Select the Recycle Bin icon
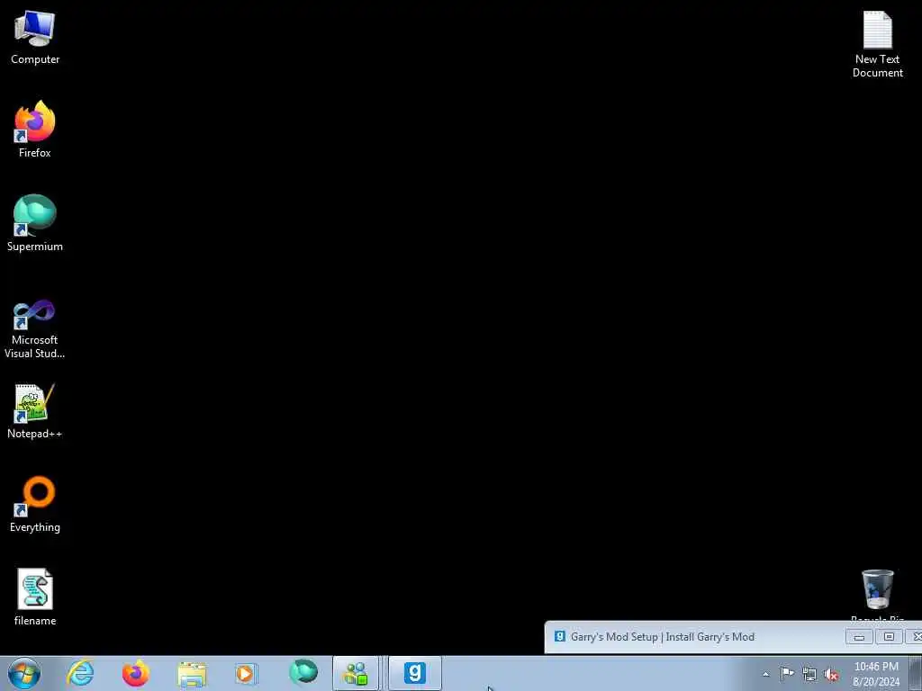922x691 pixels. (877, 594)
